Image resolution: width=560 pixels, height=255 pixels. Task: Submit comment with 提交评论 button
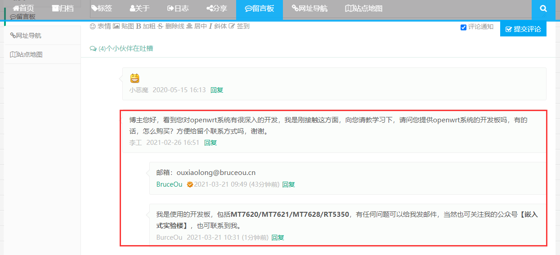coord(523,29)
